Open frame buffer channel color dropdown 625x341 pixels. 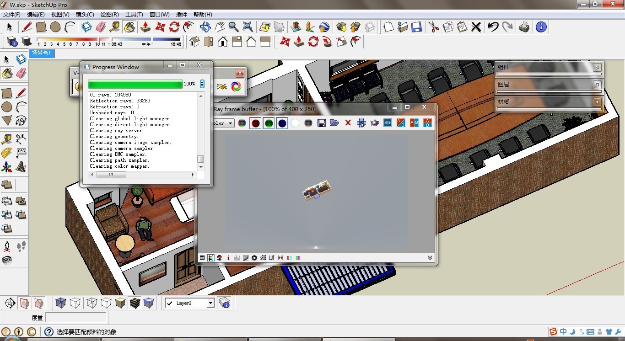[x=230, y=123]
